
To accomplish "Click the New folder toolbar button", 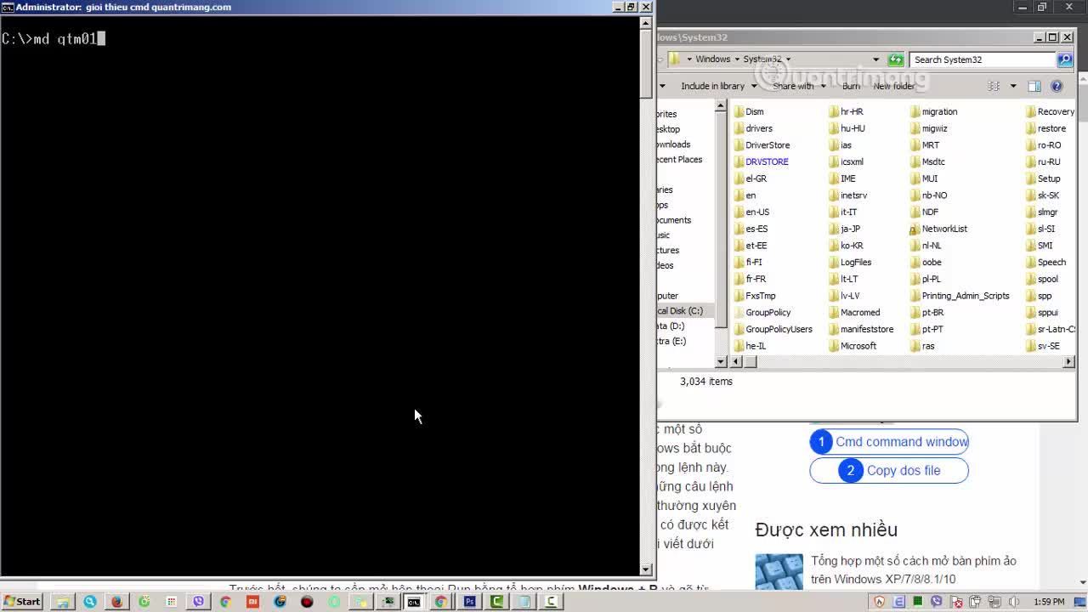I will [x=893, y=86].
